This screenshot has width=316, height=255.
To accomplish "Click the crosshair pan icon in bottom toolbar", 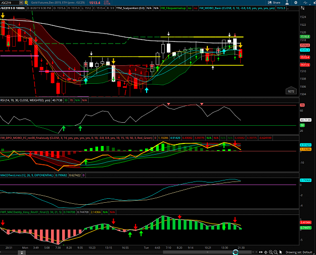I will (266, 252).
